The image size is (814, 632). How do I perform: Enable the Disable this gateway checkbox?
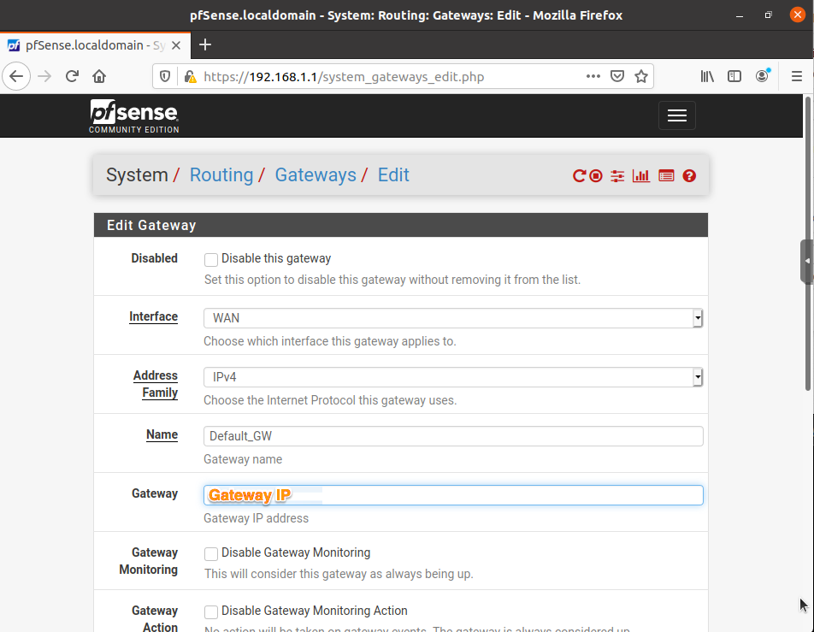[x=209, y=259]
